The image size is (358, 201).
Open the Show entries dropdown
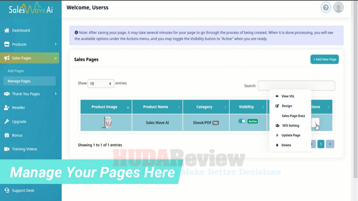point(101,84)
